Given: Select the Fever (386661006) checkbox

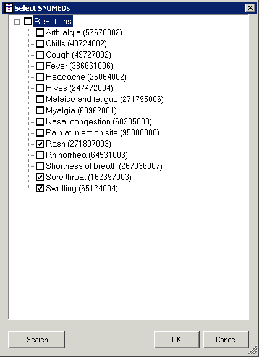Looking at the screenshot, I should [40, 66].
